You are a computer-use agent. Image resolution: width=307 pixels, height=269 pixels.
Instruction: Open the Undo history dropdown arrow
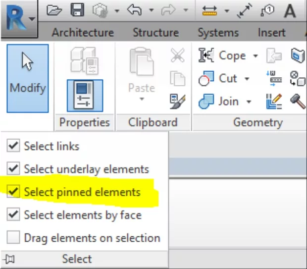coord(151,10)
